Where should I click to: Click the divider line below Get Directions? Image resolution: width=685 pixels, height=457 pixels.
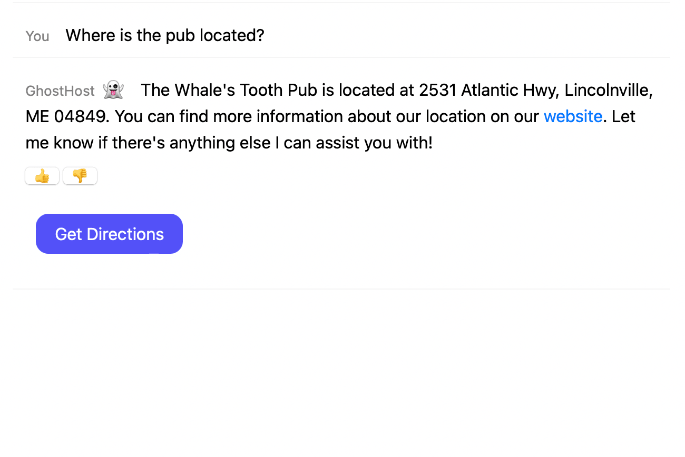[x=341, y=289]
